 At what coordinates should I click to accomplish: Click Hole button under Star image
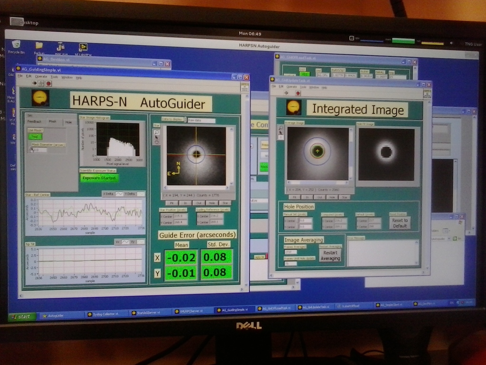tap(212, 203)
